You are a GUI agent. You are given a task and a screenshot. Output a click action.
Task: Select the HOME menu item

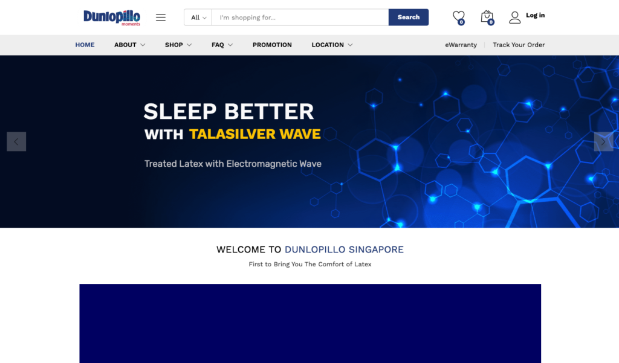(x=85, y=45)
